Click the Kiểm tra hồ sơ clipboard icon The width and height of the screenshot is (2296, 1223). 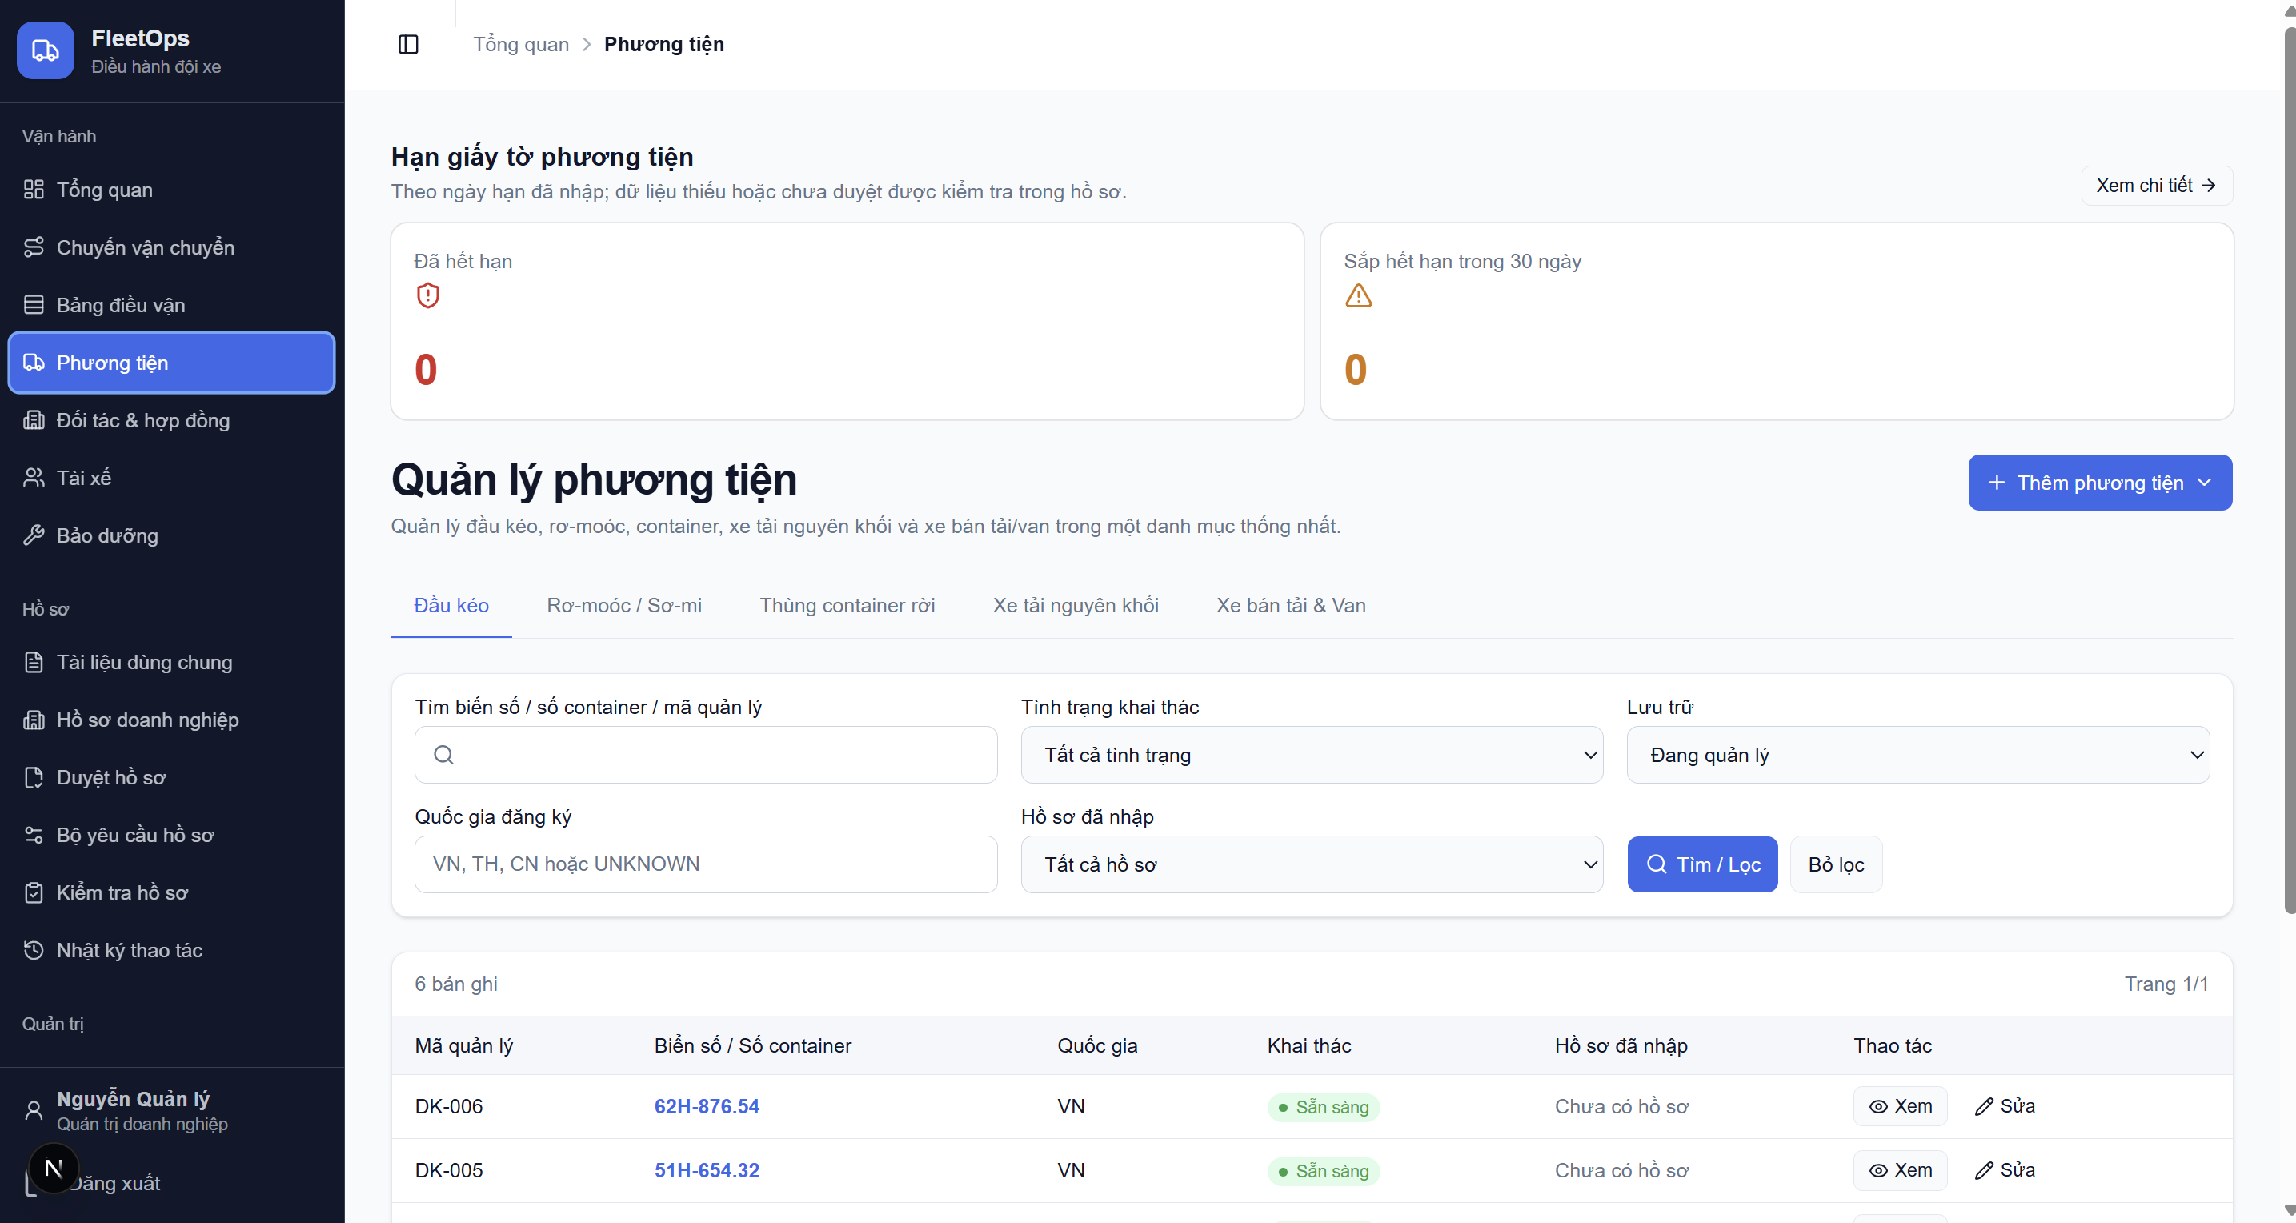click(x=34, y=892)
